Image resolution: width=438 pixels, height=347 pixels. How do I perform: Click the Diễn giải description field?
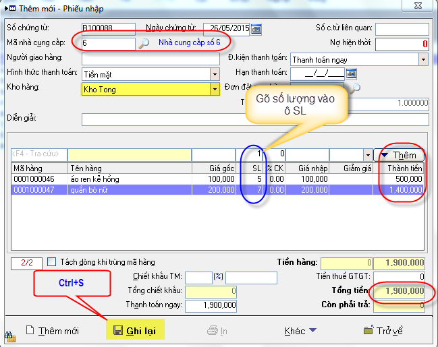tap(255, 119)
